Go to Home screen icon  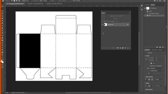pos(3,1)
